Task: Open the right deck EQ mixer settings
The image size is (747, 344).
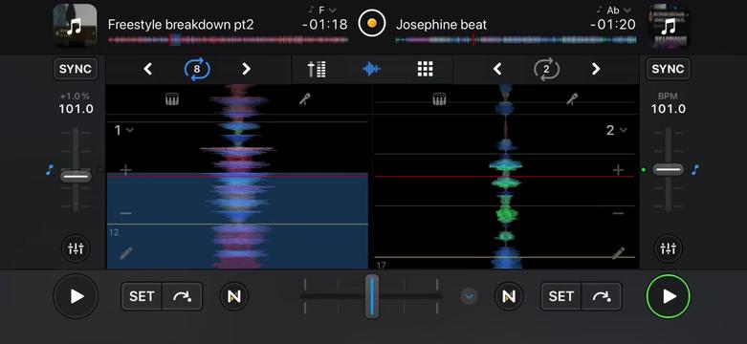Action: (668, 248)
